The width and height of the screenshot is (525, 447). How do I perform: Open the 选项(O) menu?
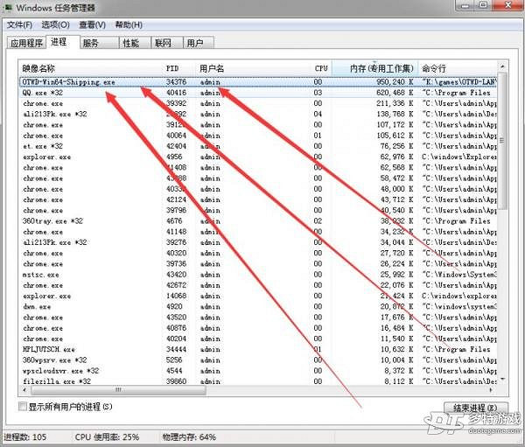[56, 24]
